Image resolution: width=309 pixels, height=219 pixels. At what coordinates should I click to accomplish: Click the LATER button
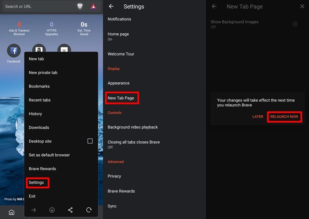pyautogui.click(x=258, y=117)
